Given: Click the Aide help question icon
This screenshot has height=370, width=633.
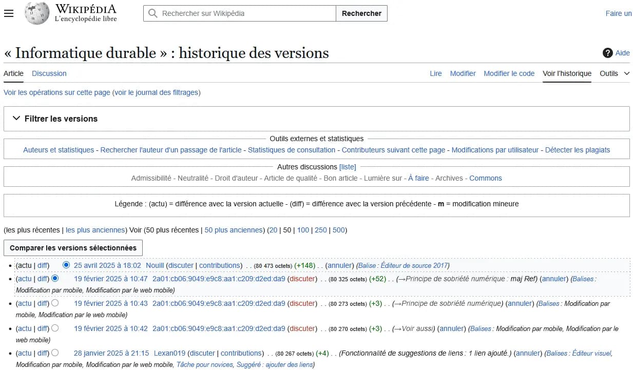Looking at the screenshot, I should (607, 53).
